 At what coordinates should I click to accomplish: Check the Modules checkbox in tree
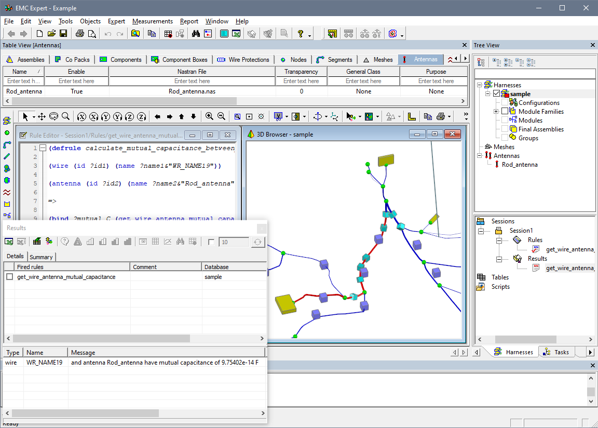point(505,121)
